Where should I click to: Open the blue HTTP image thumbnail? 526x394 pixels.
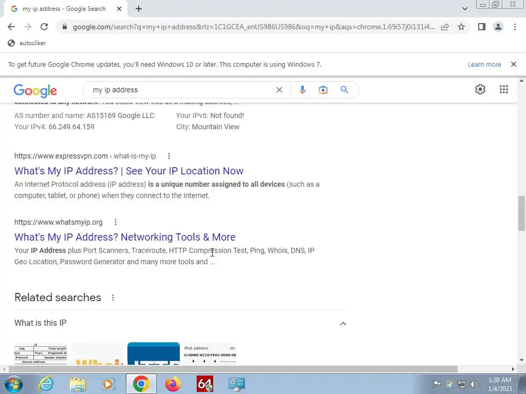tap(153, 353)
